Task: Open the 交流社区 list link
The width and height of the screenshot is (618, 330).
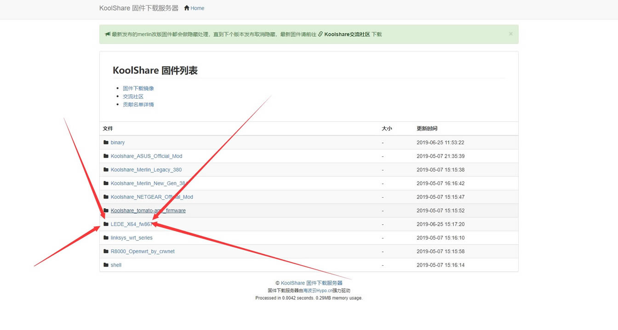Action: click(x=133, y=97)
